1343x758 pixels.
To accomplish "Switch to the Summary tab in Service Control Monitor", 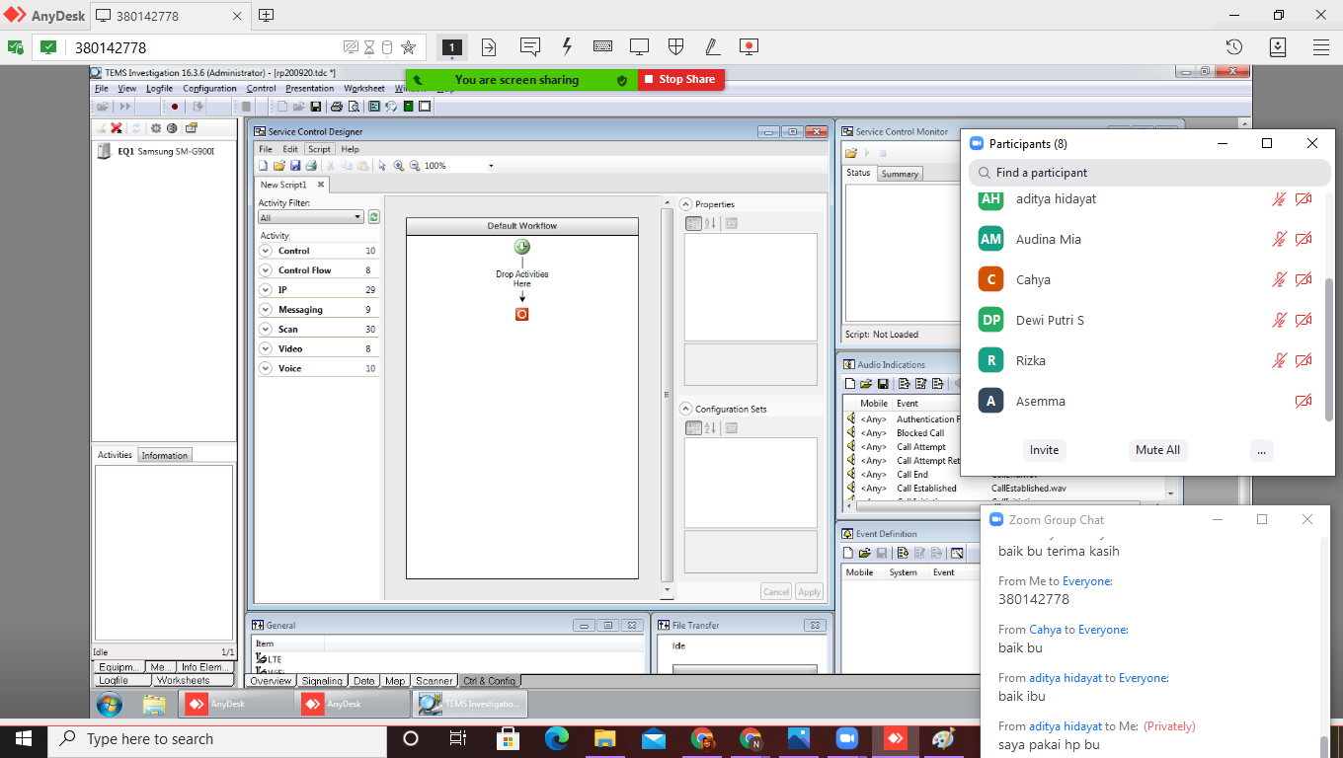I will [x=900, y=174].
